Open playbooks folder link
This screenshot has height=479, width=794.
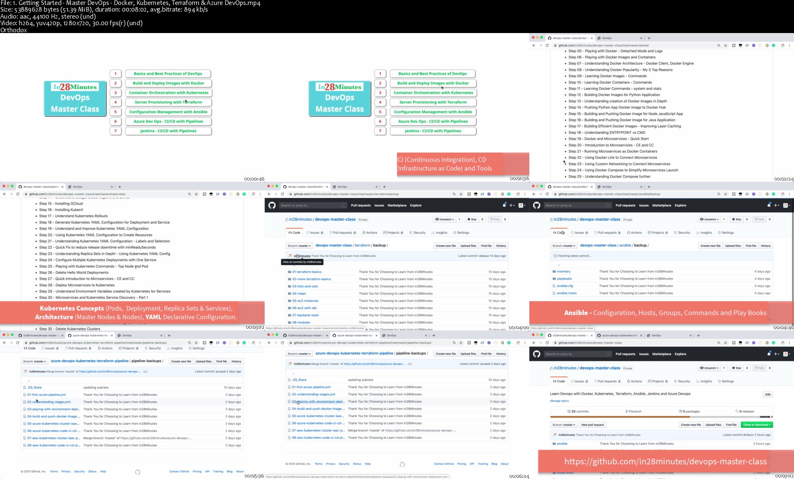pos(564,279)
